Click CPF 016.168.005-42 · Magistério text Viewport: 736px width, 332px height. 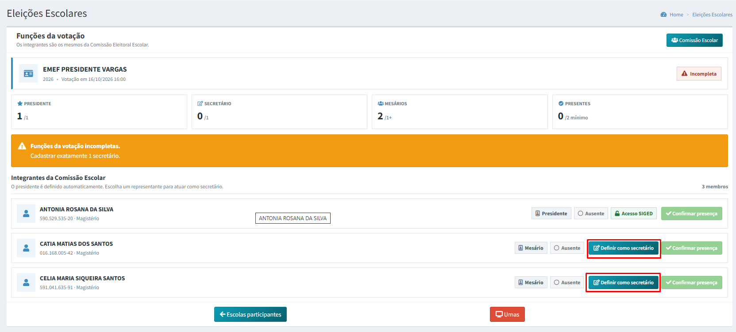[69, 253]
